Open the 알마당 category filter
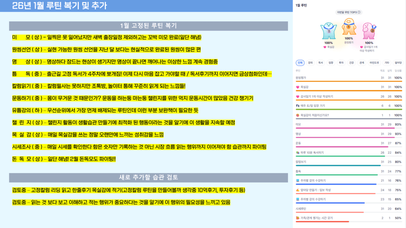The height and width of the screenshot is (228, 406). [x=398, y=63]
